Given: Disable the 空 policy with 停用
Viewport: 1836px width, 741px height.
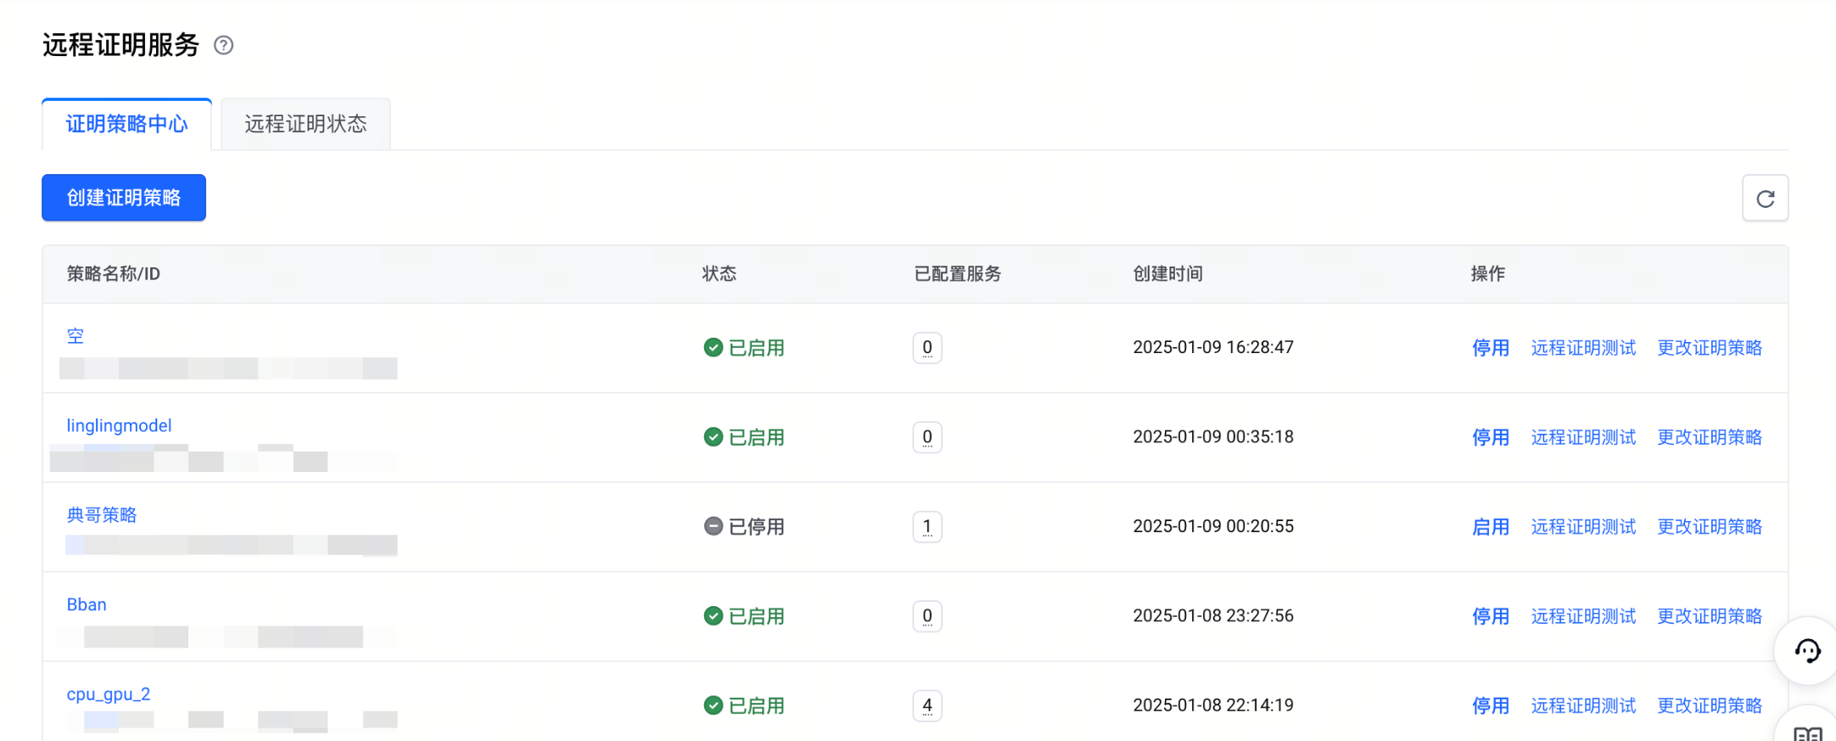Looking at the screenshot, I should pos(1490,348).
